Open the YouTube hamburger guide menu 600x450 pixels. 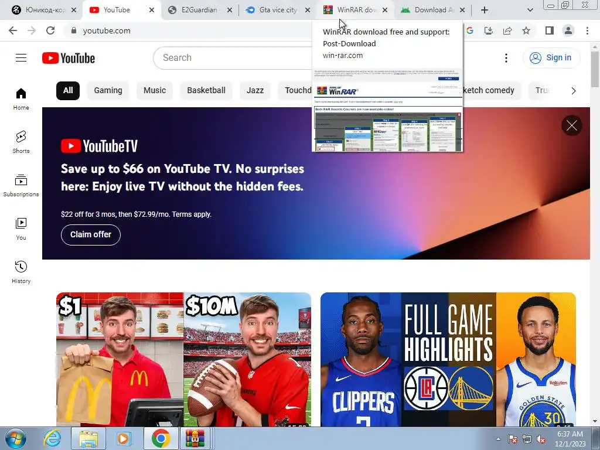(21, 58)
